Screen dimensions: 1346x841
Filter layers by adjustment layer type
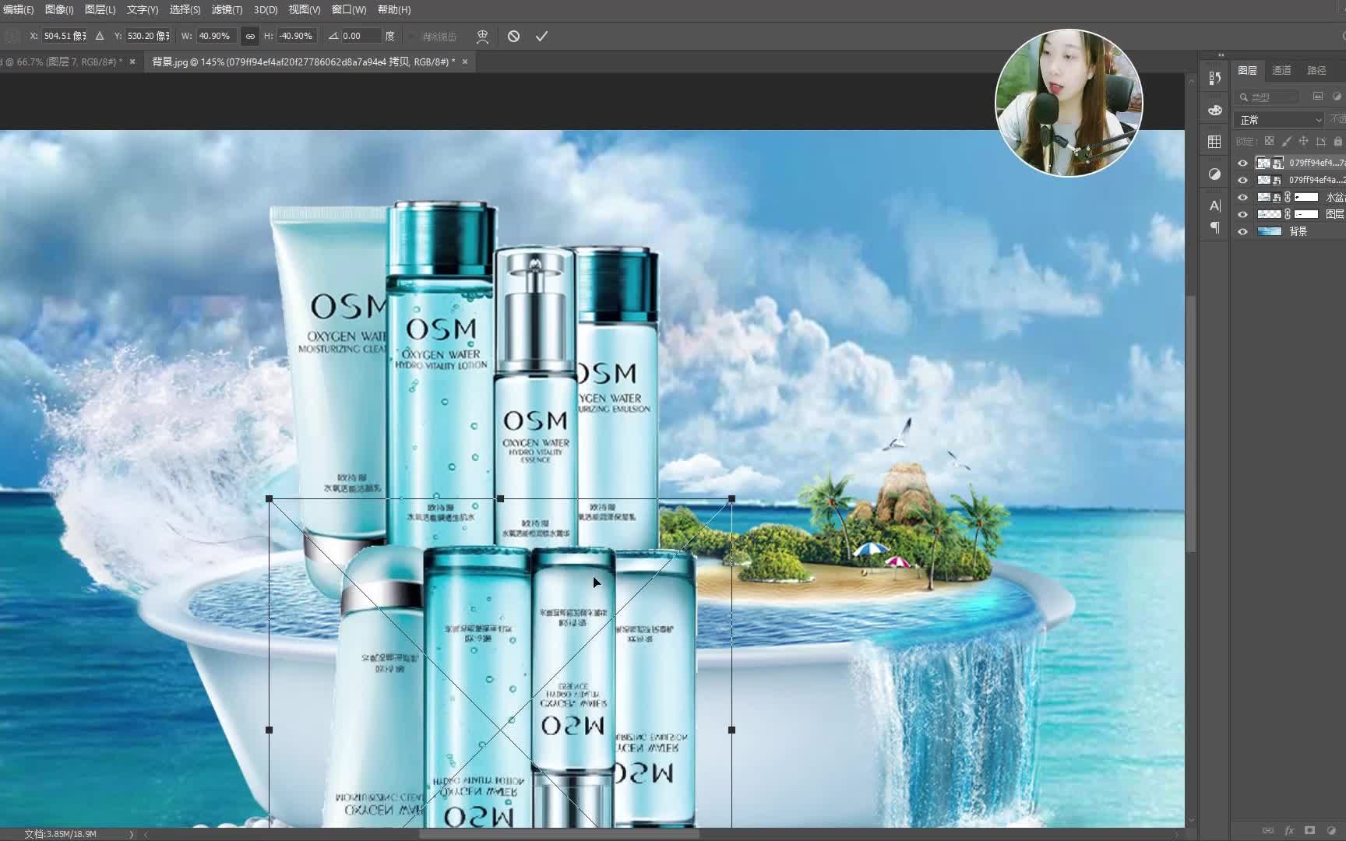(x=1337, y=97)
